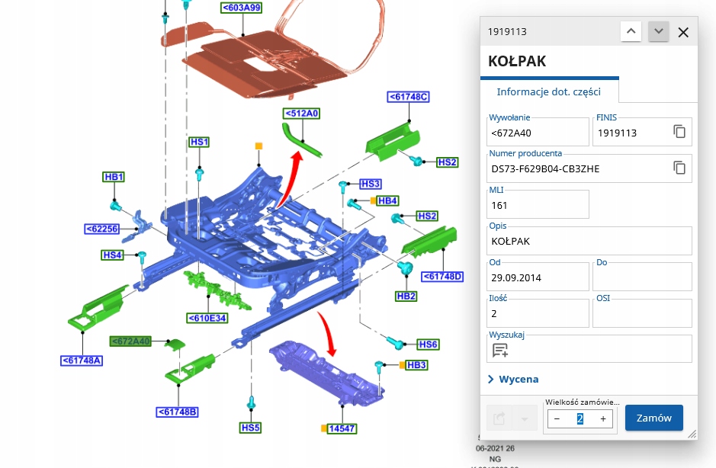Click the <61748C callout label

(x=408, y=97)
